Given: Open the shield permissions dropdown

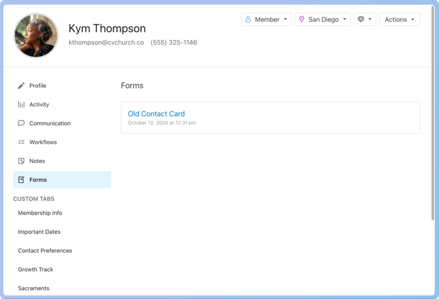Looking at the screenshot, I should [365, 19].
